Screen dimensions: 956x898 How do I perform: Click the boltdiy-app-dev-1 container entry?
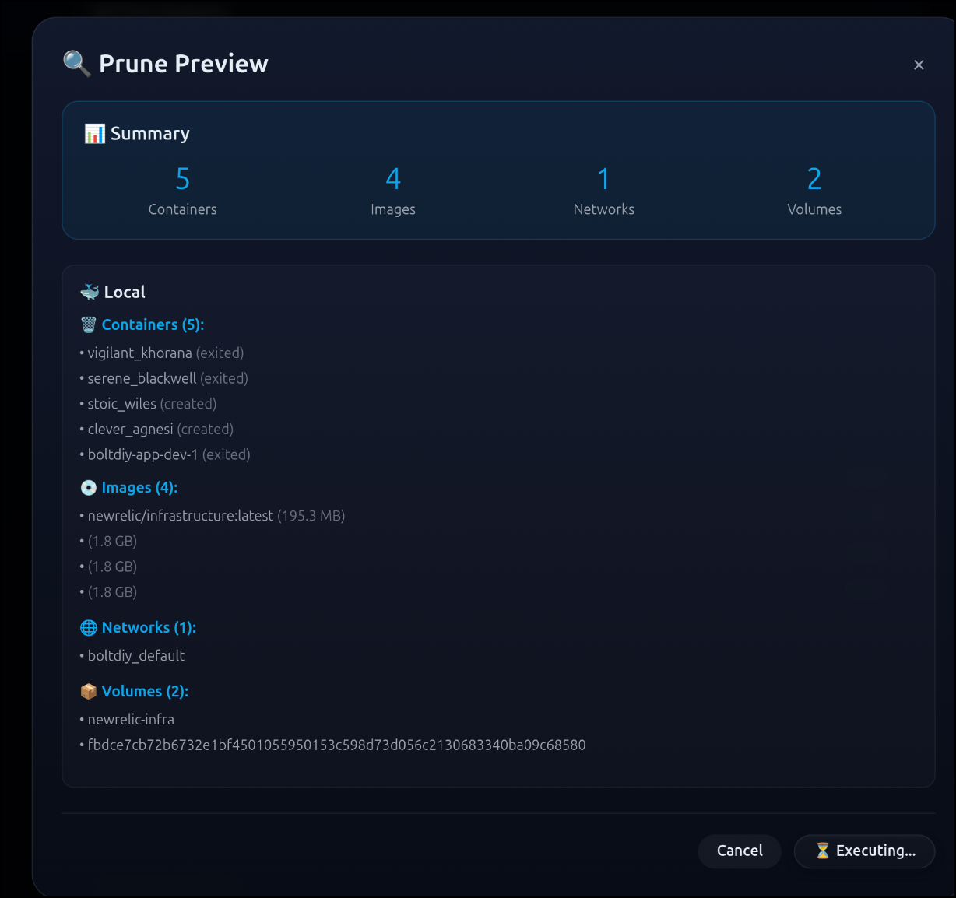[143, 454]
